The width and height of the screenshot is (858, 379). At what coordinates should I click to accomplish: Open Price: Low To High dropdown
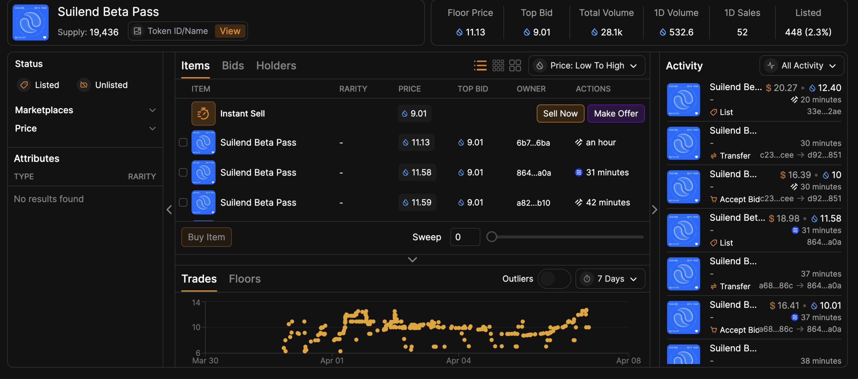click(x=586, y=65)
